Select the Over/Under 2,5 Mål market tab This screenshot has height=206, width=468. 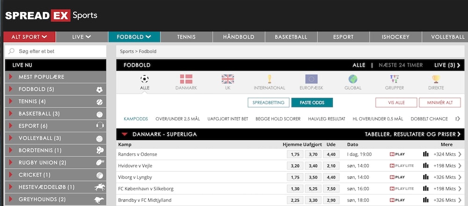[x=177, y=119]
